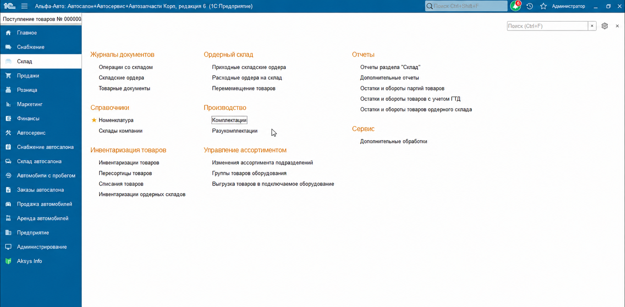Click the global search field
The width and height of the screenshot is (625, 307).
(466, 6)
